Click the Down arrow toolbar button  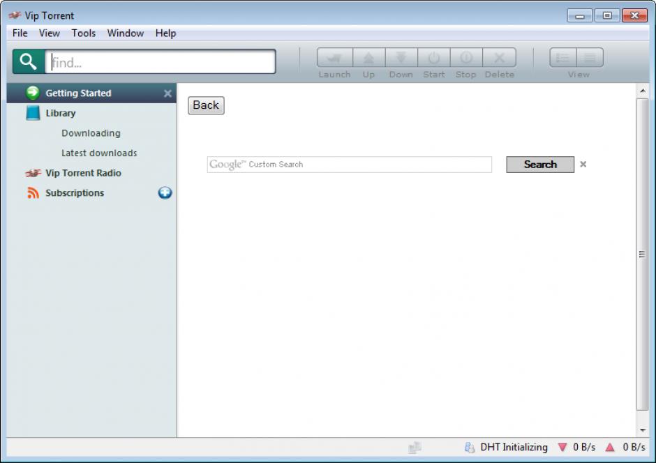[x=401, y=58]
